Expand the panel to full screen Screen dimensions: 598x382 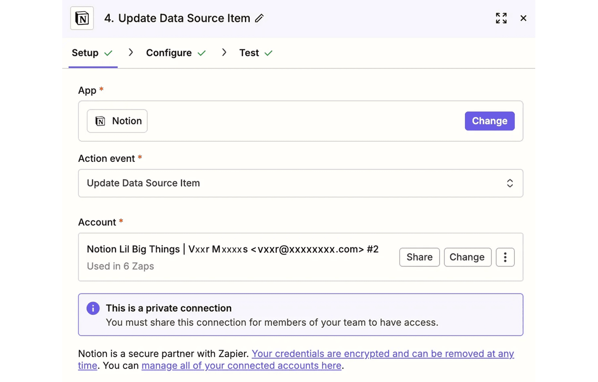(x=501, y=18)
